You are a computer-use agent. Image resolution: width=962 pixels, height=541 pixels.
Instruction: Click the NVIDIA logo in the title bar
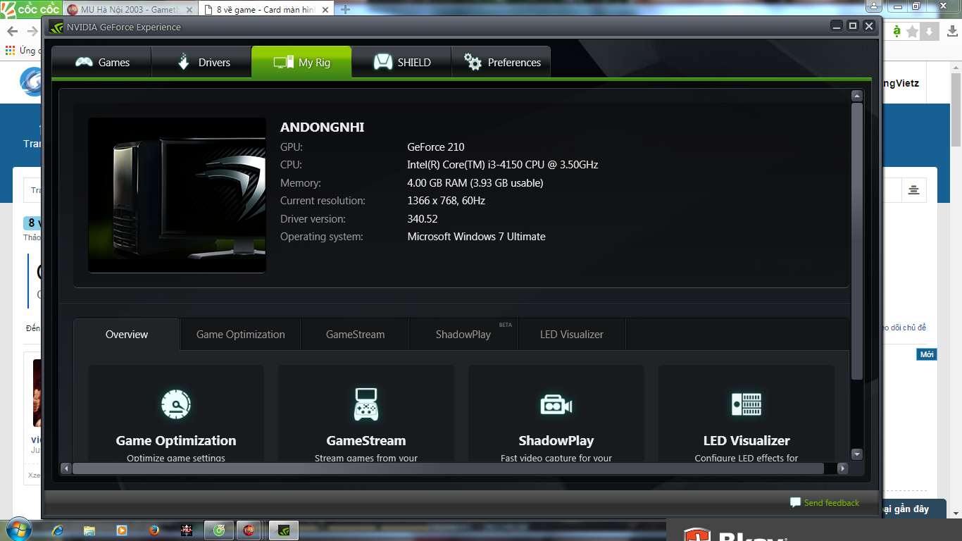pyautogui.click(x=57, y=27)
